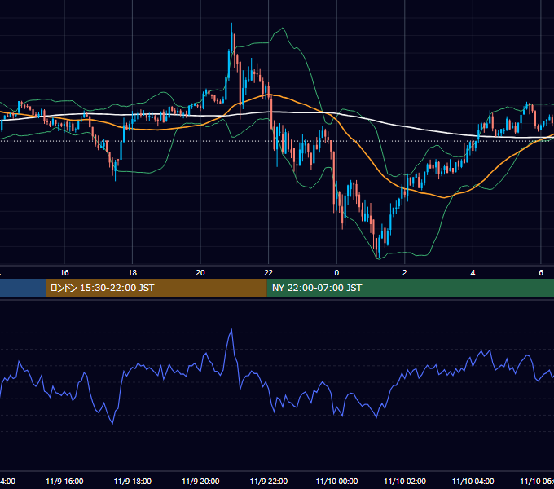
Task: Select the NY 22:00-07:00 JST session bar
Action: (x=410, y=288)
